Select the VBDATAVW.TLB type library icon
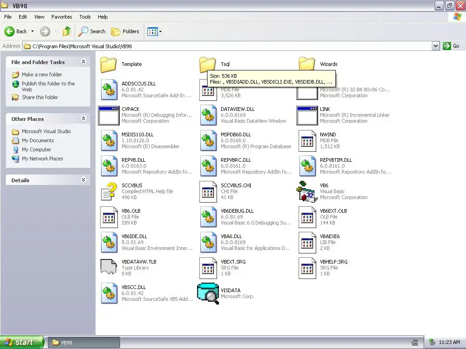 (109, 267)
